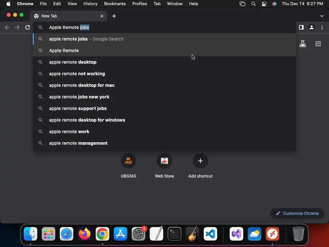Switch to Google Chrome in the Dock
The height and width of the screenshot is (247, 329).
(102, 234)
